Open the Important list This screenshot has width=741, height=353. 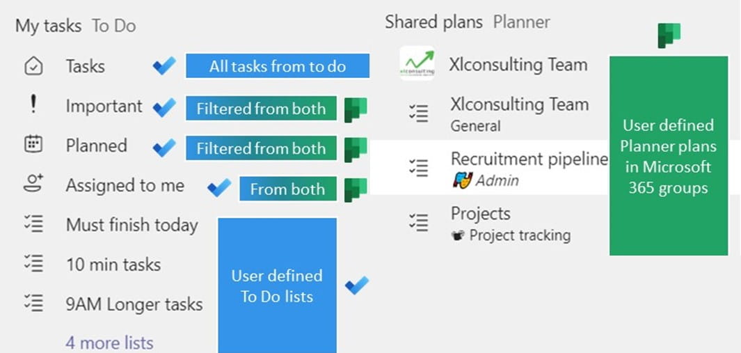104,106
